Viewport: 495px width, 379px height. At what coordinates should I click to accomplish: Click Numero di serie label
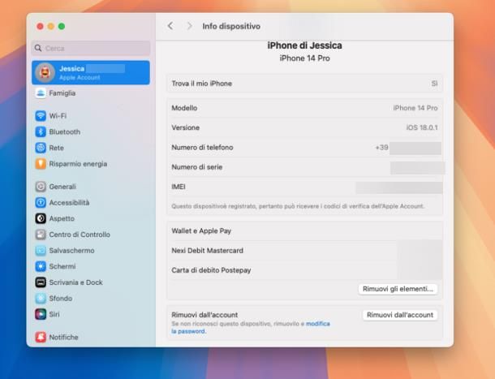[197, 167]
